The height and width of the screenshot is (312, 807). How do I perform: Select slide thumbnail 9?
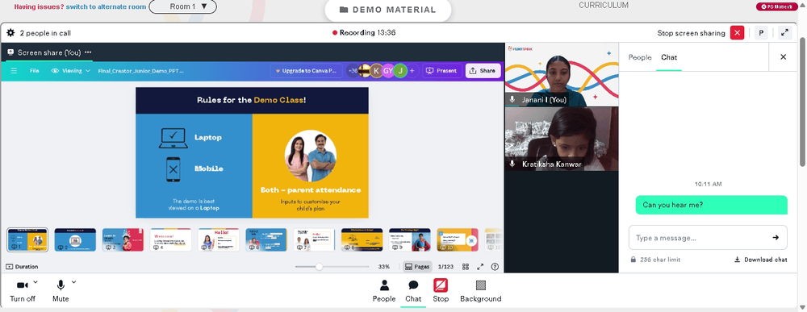pyautogui.click(x=410, y=240)
